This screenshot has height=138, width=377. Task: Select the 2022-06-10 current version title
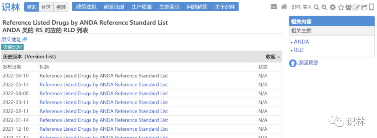pos(104,76)
